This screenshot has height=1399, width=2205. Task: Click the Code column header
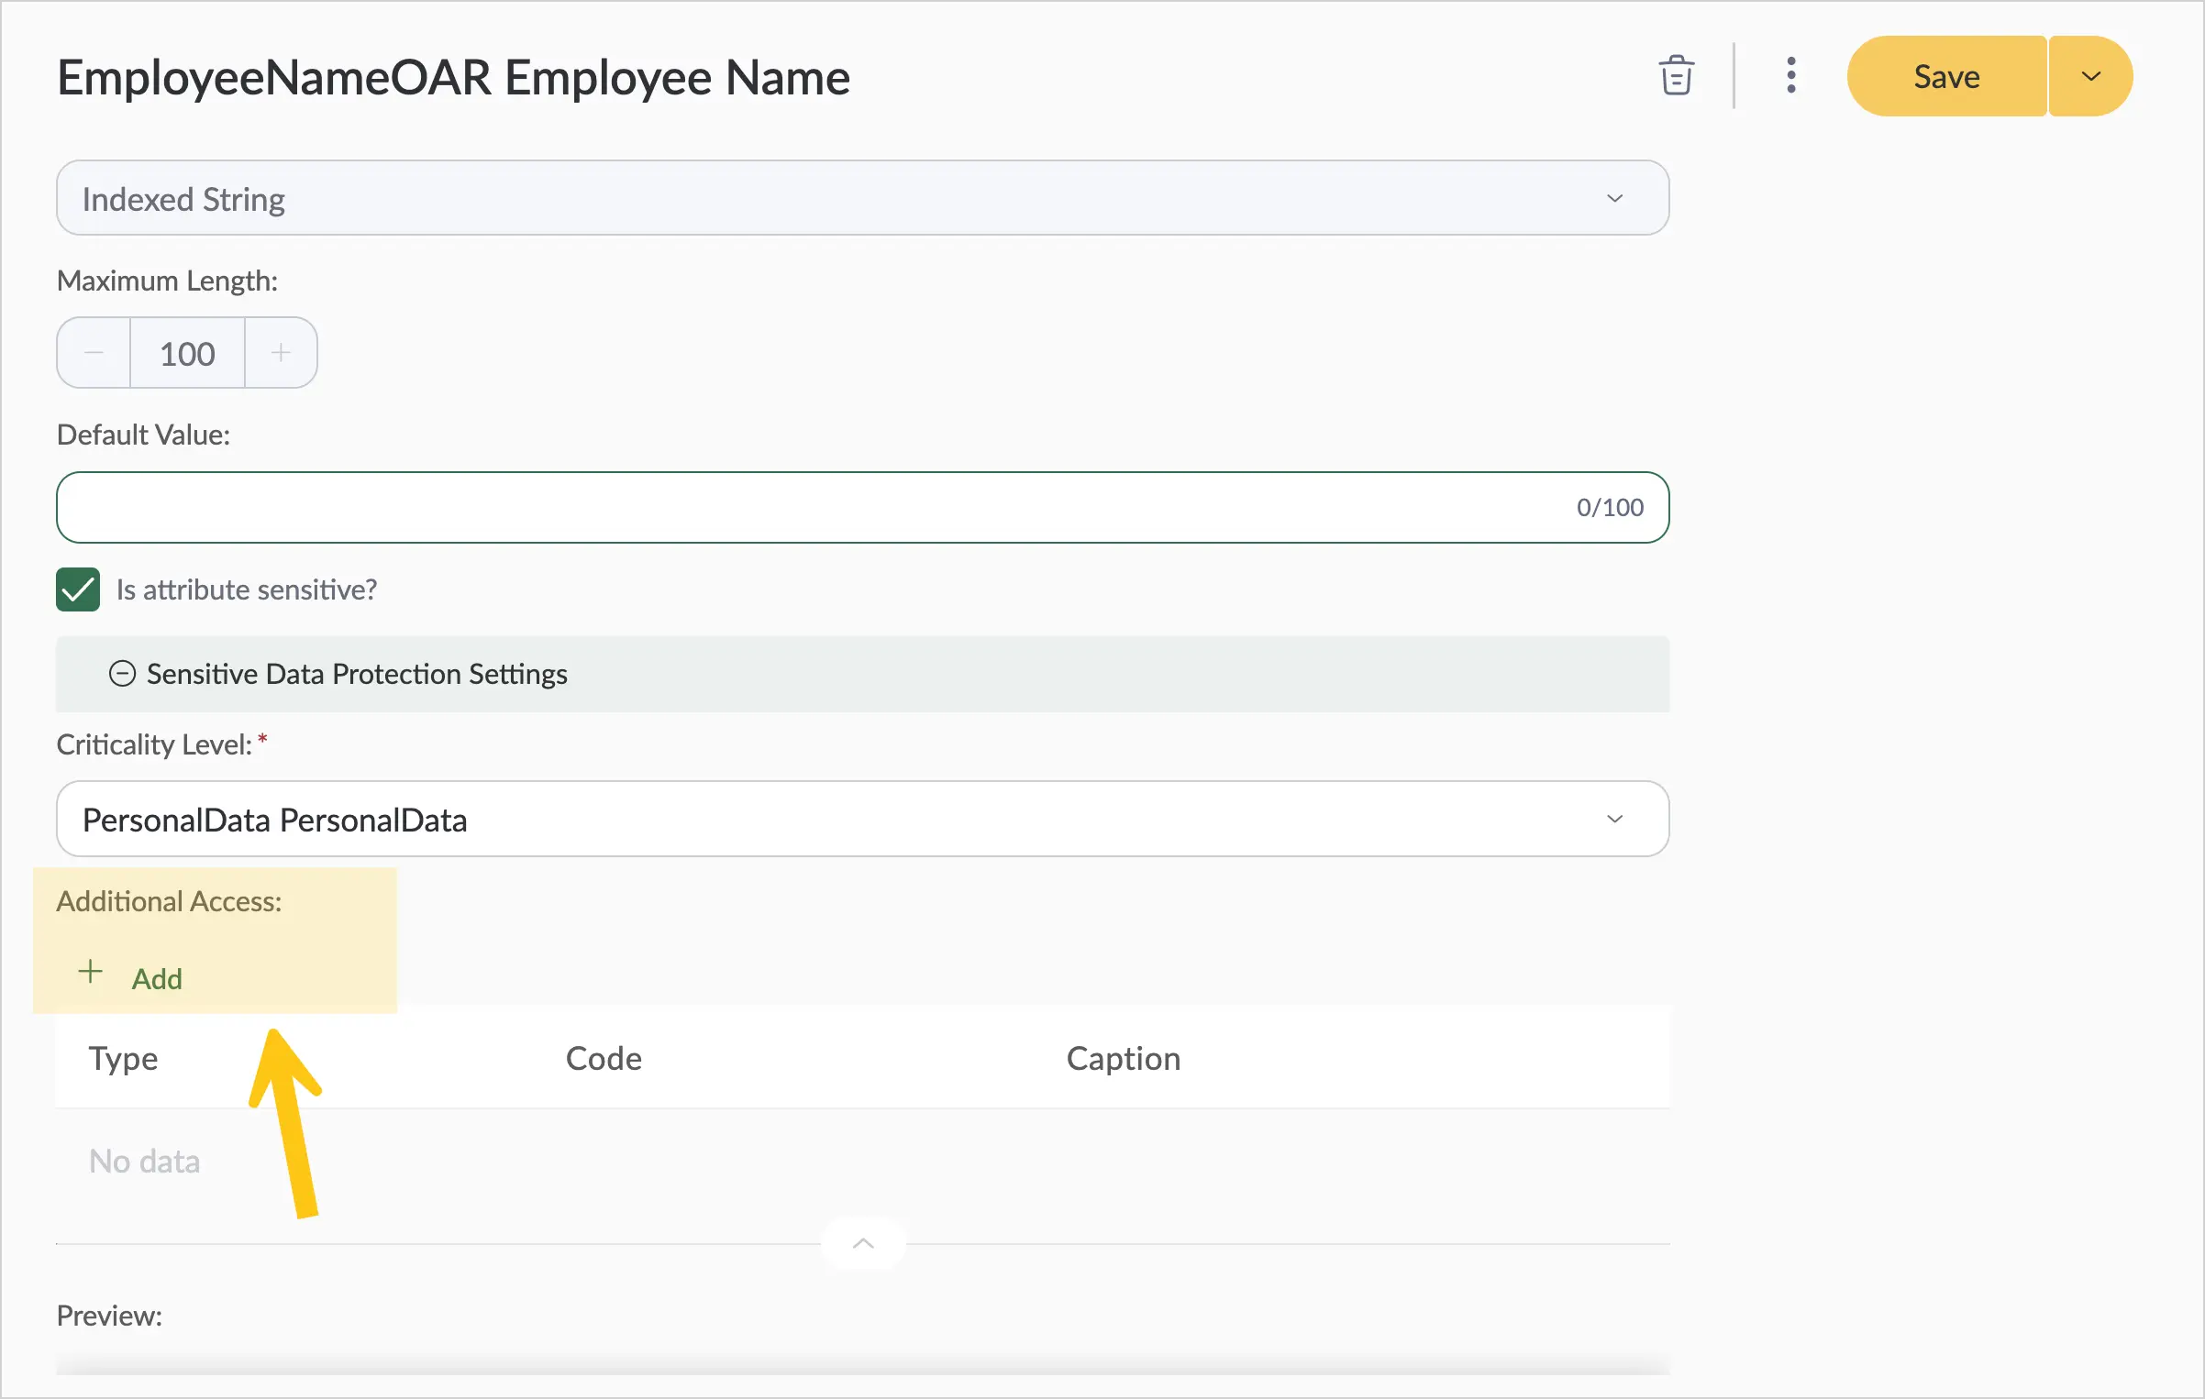(604, 1058)
